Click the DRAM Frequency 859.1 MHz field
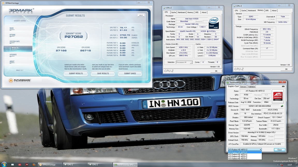Screen dimensions: 298x167 click(x=267, y=29)
